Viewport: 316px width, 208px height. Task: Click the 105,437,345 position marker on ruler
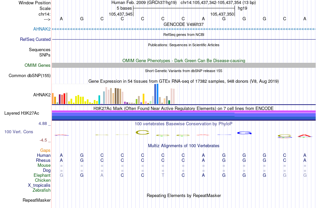[121, 14]
